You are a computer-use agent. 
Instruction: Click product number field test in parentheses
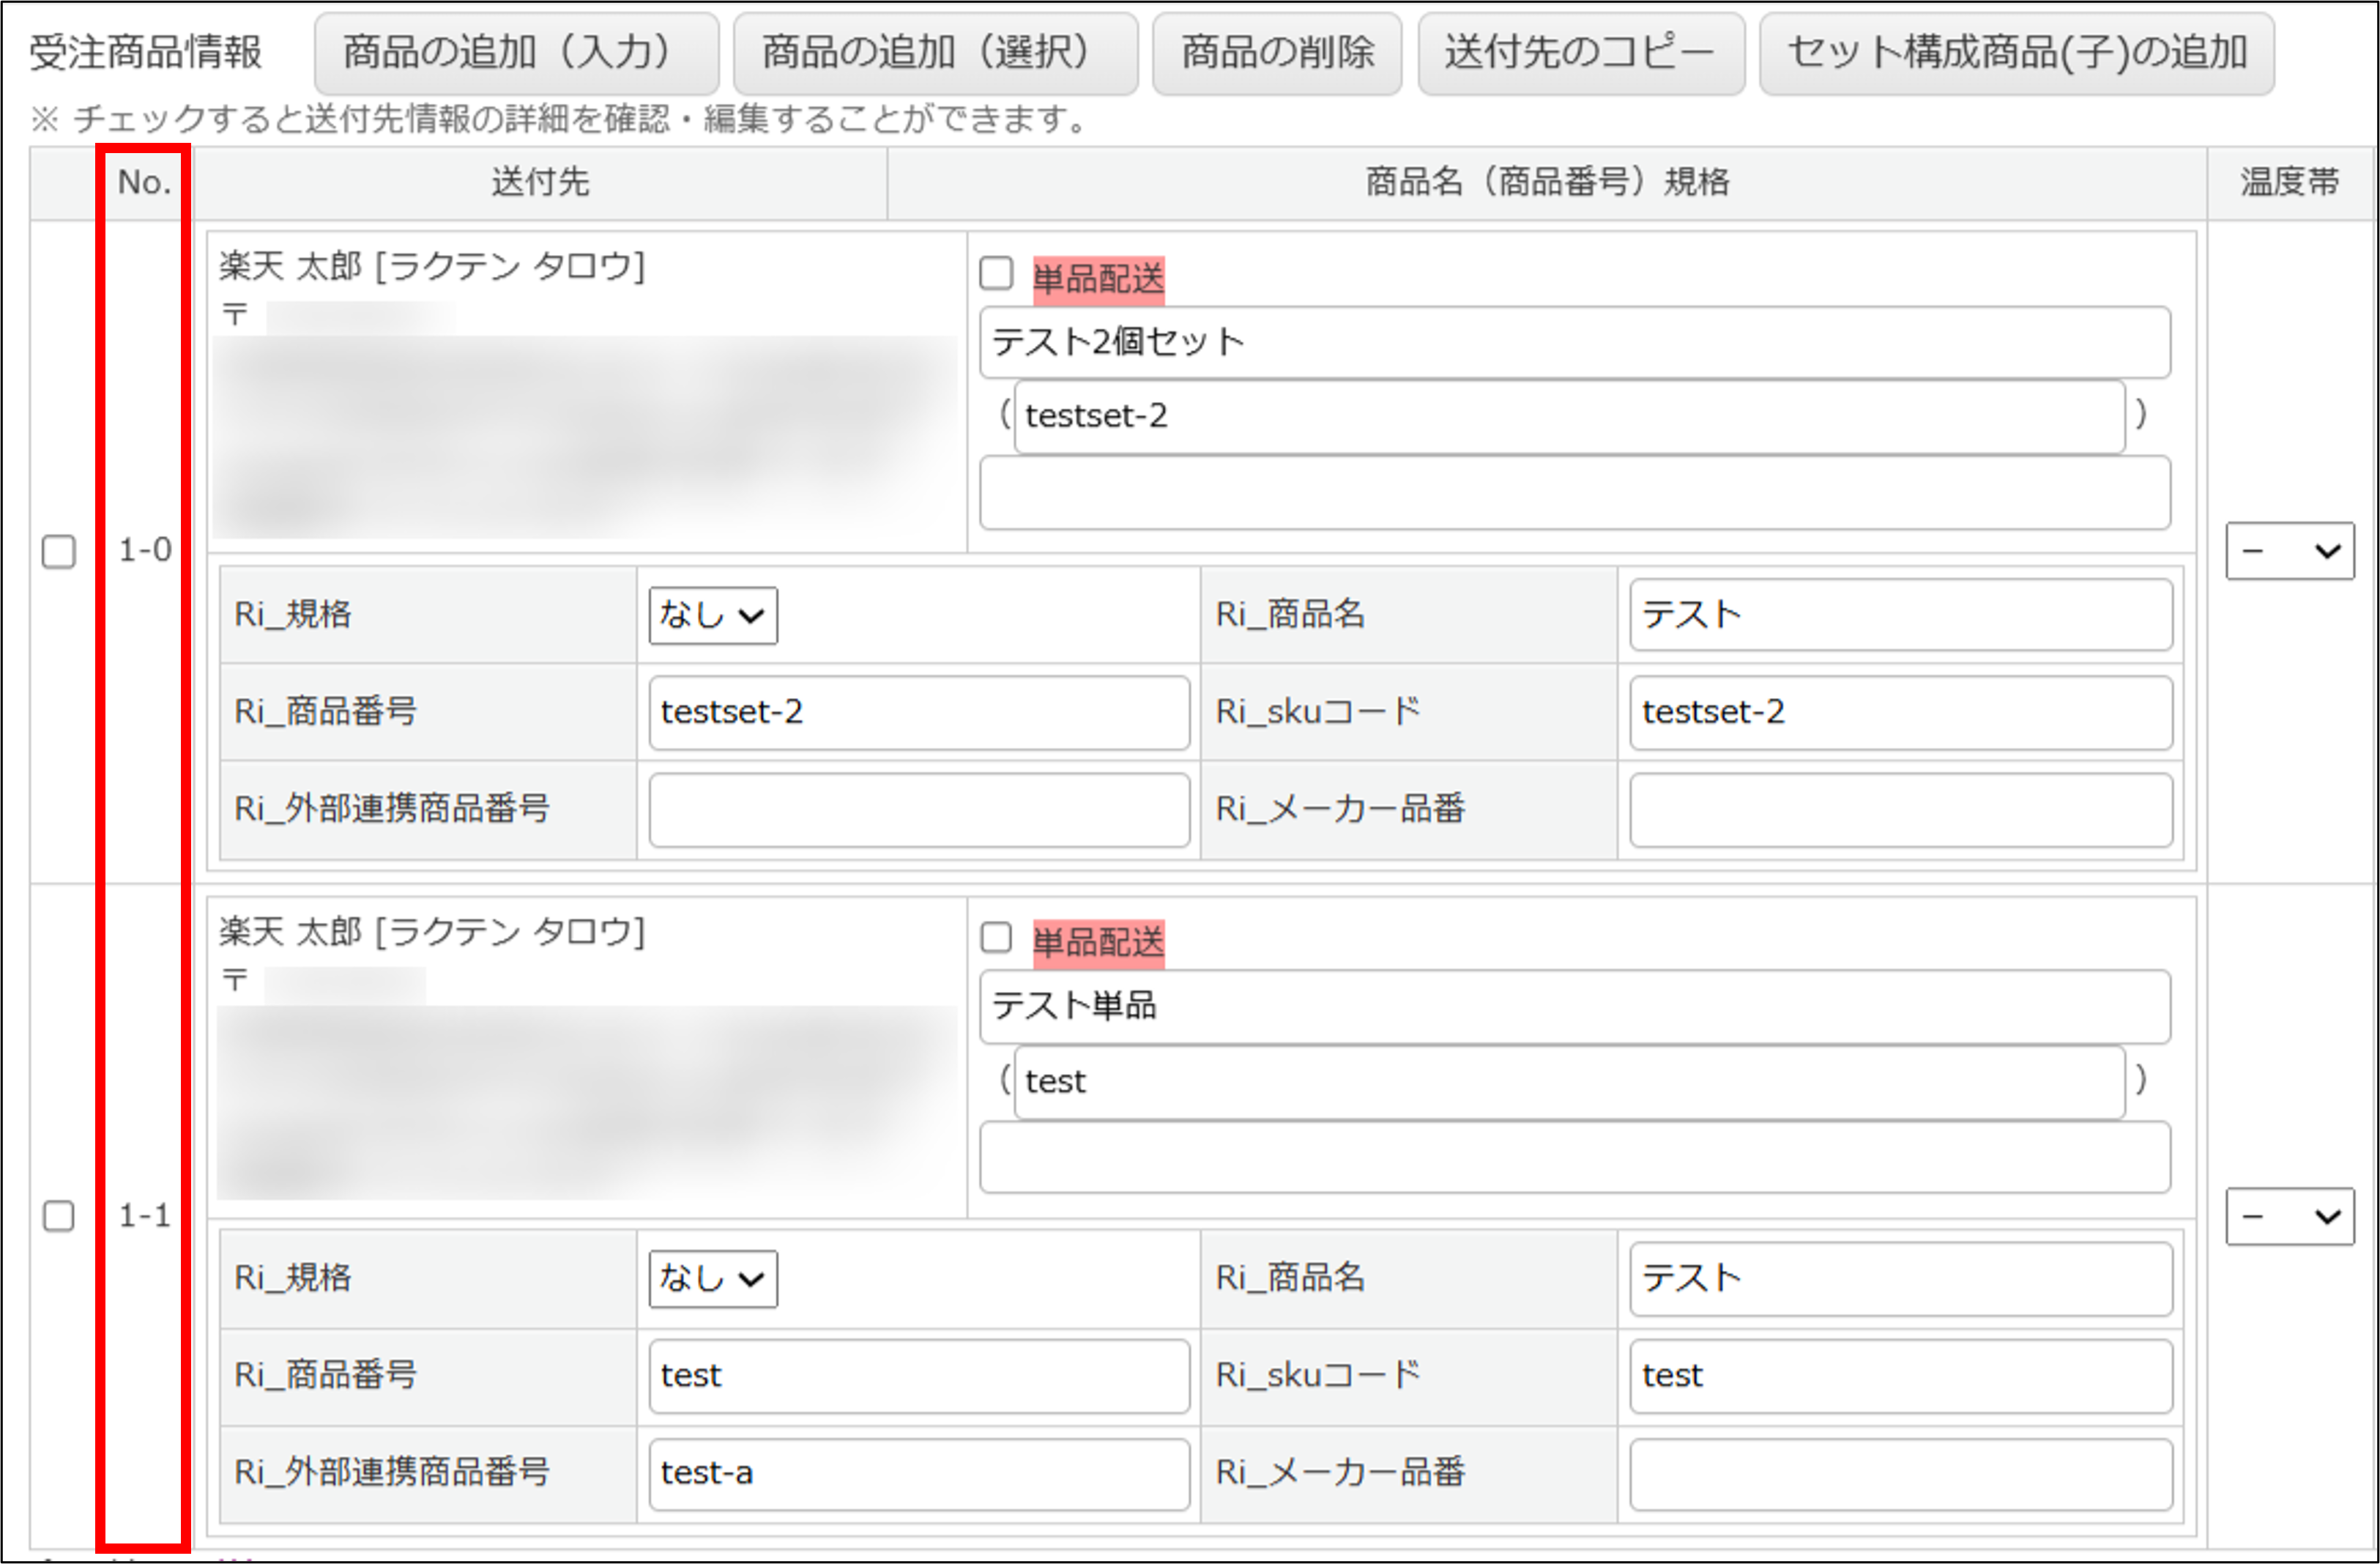(x=1569, y=1082)
